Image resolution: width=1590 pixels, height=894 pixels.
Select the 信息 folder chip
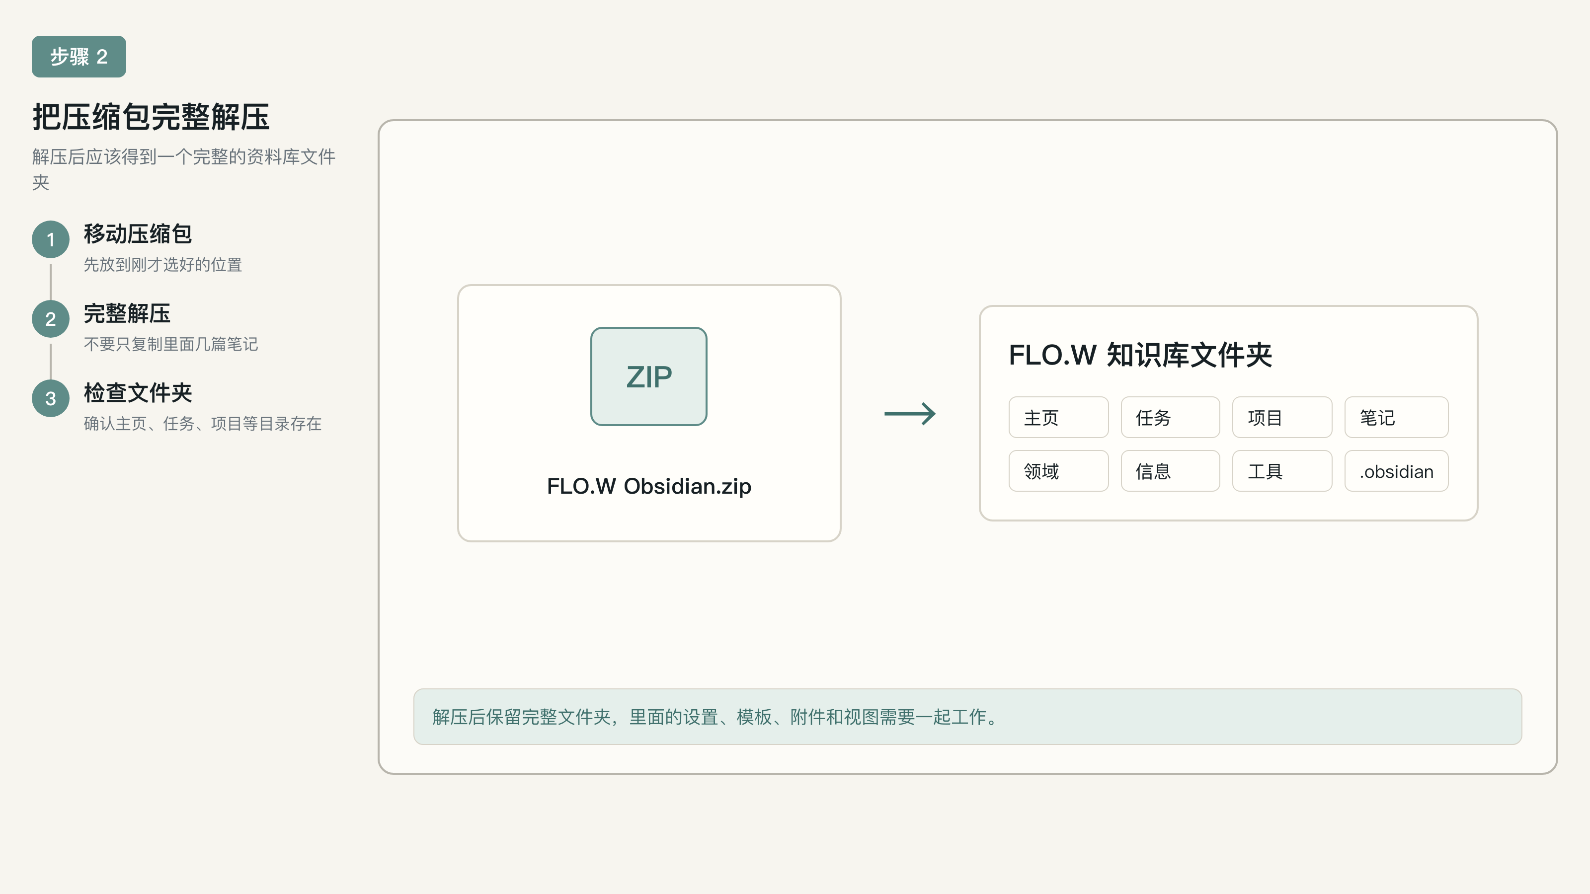click(x=1170, y=471)
